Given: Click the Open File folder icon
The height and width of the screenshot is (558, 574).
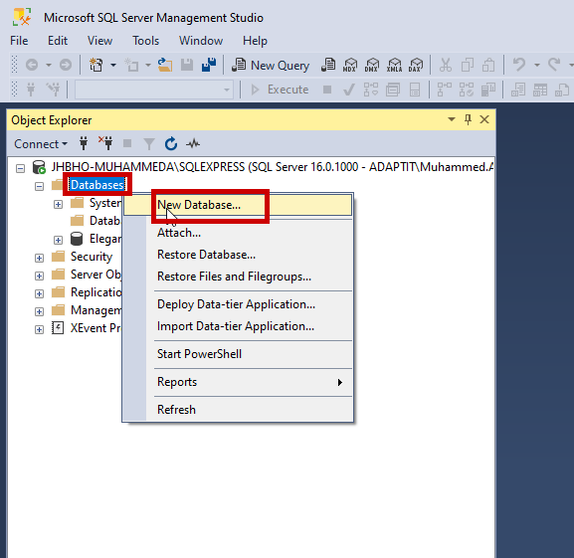Looking at the screenshot, I should [165, 65].
